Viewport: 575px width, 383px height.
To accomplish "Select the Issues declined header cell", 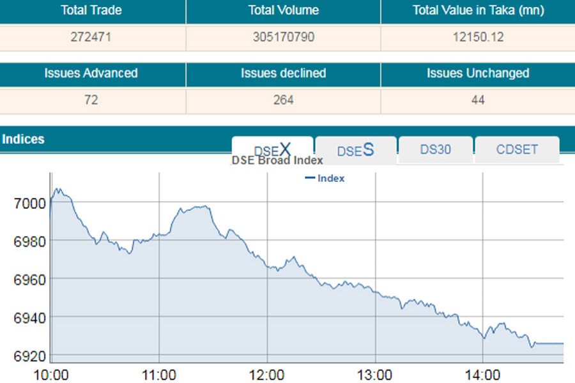I will tap(283, 73).
